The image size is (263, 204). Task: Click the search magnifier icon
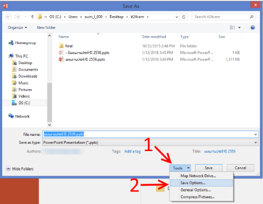(251, 17)
